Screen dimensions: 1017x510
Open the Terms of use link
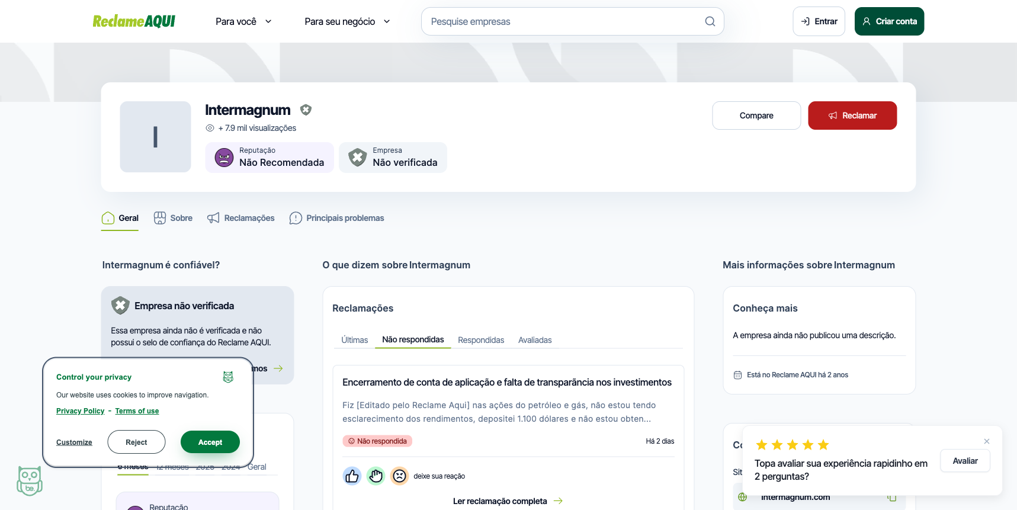click(x=137, y=411)
